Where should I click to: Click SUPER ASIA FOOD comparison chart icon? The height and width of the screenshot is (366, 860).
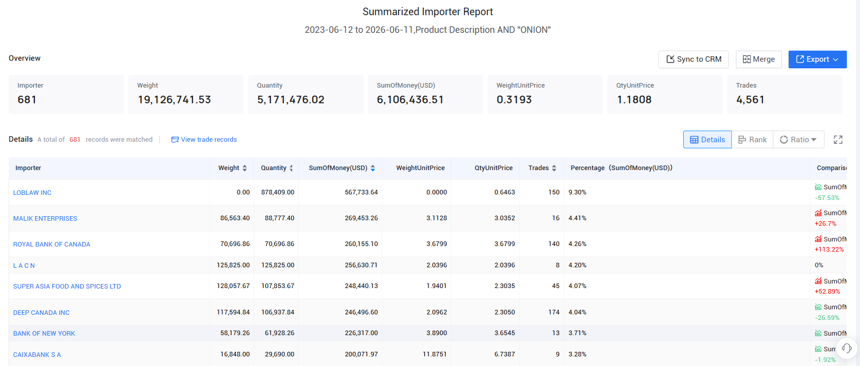pyautogui.click(x=818, y=281)
